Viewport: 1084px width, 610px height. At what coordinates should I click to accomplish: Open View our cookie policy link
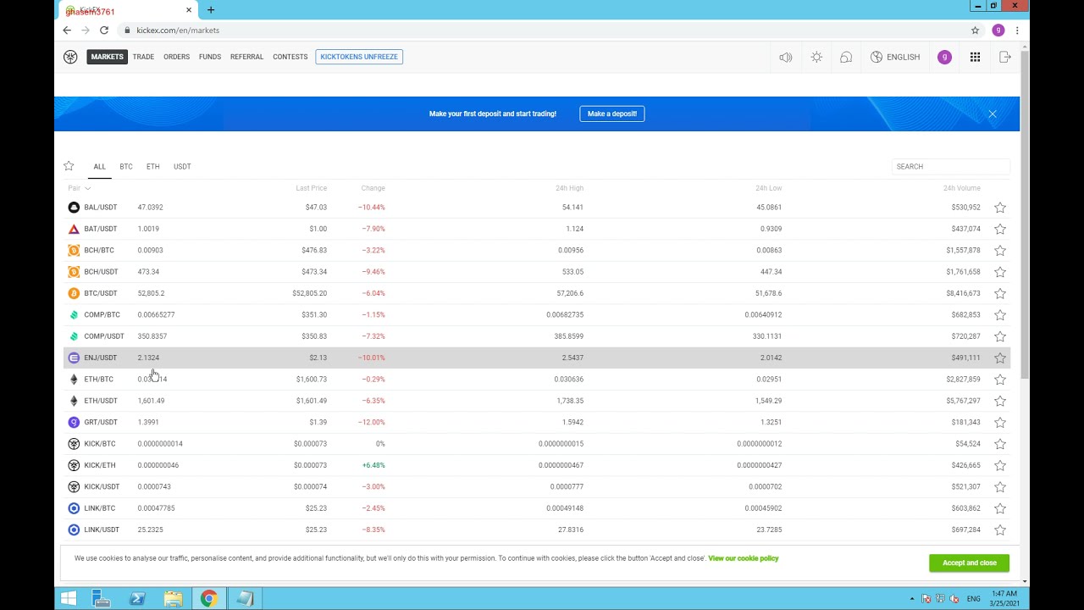point(743,558)
